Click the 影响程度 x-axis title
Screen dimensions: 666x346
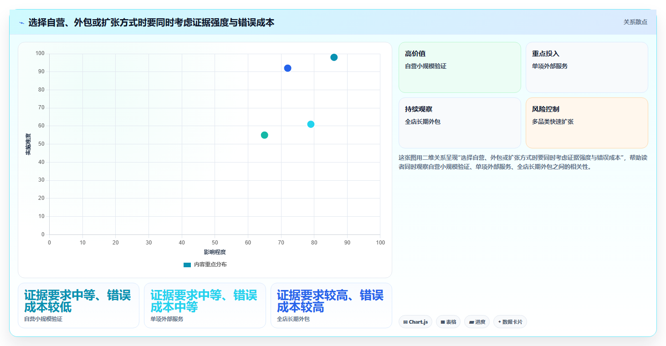click(x=215, y=252)
